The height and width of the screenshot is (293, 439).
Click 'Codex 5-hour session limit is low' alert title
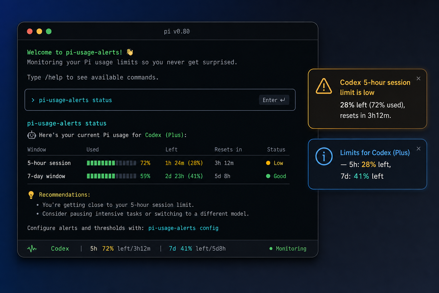click(375, 87)
